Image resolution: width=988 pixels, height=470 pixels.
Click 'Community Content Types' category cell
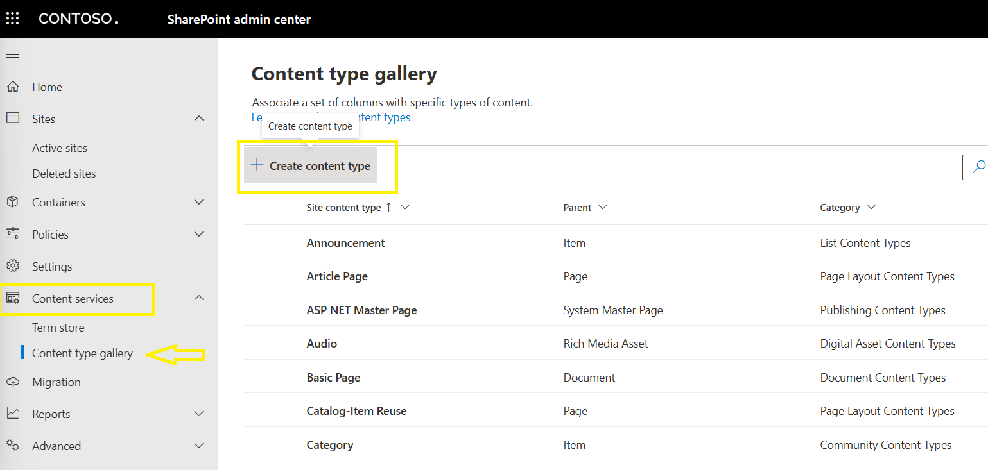pyautogui.click(x=886, y=445)
